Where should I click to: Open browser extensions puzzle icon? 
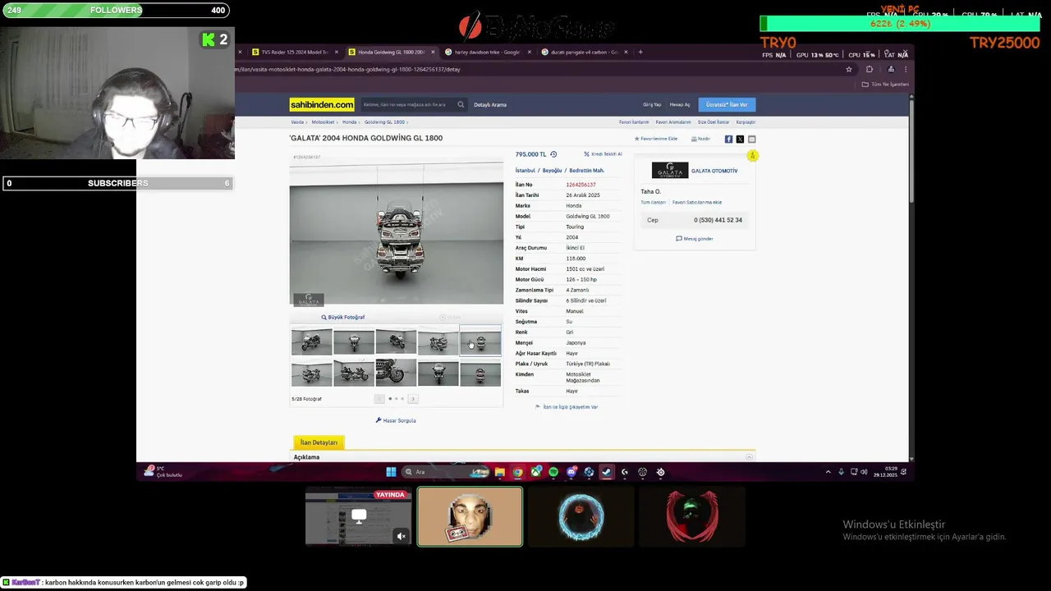pos(870,69)
